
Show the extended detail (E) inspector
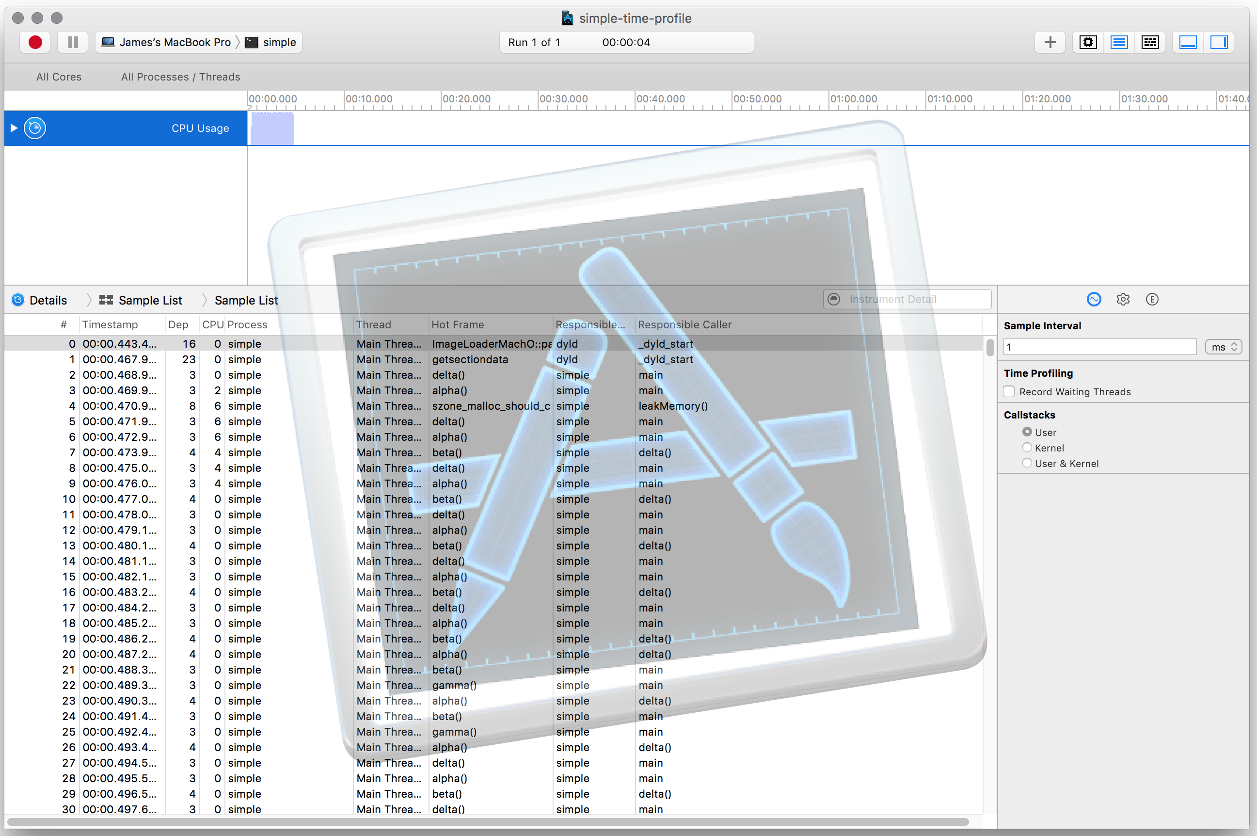[1152, 299]
